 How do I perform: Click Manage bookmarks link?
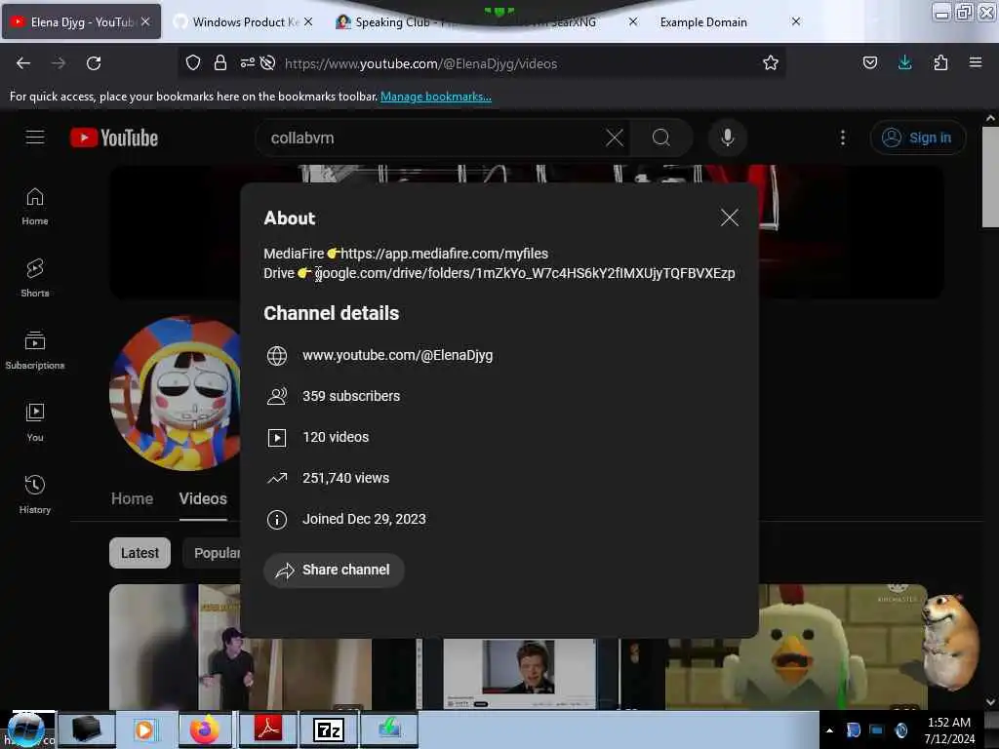tap(436, 97)
